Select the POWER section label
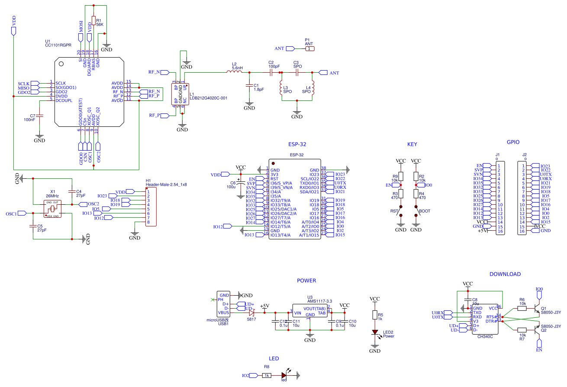Image resolution: width=567 pixels, height=387 pixels. click(306, 281)
